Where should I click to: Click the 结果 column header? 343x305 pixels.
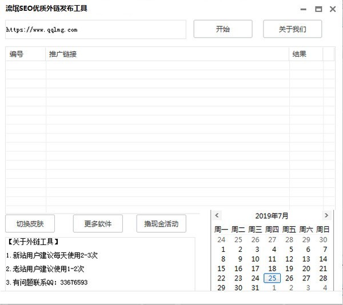click(x=306, y=54)
